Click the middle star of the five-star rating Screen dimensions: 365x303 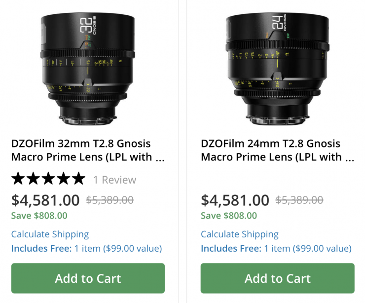click(x=48, y=179)
